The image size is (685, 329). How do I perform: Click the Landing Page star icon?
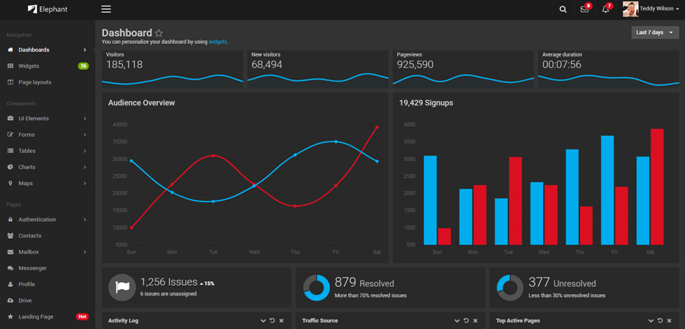pos(10,316)
